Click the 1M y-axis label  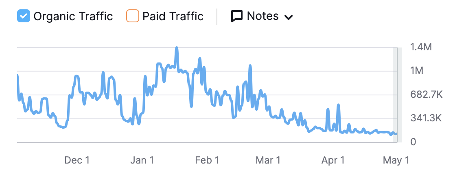(x=417, y=71)
